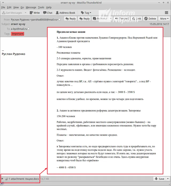Reply to the message sender
This screenshot has height=186, width=171.
(x=70, y=19)
